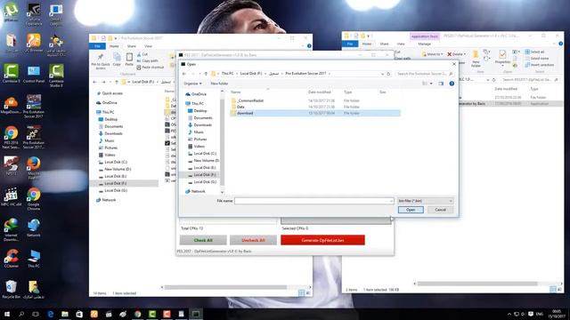
Task: Open the File tab in left Explorer window
Action: (x=97, y=46)
